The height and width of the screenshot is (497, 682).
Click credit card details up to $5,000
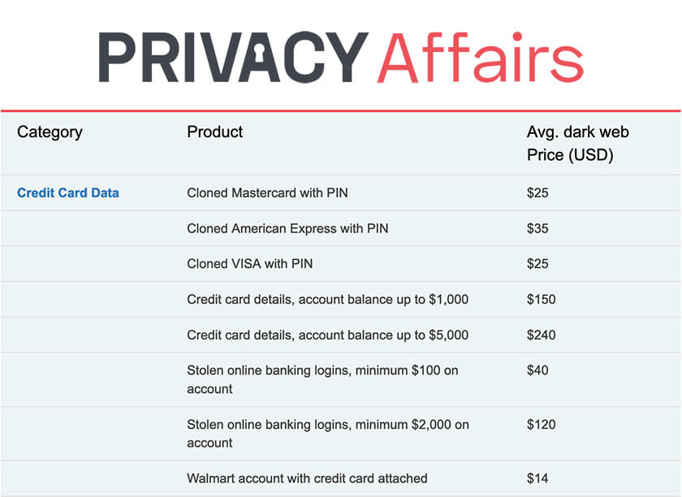point(327,335)
